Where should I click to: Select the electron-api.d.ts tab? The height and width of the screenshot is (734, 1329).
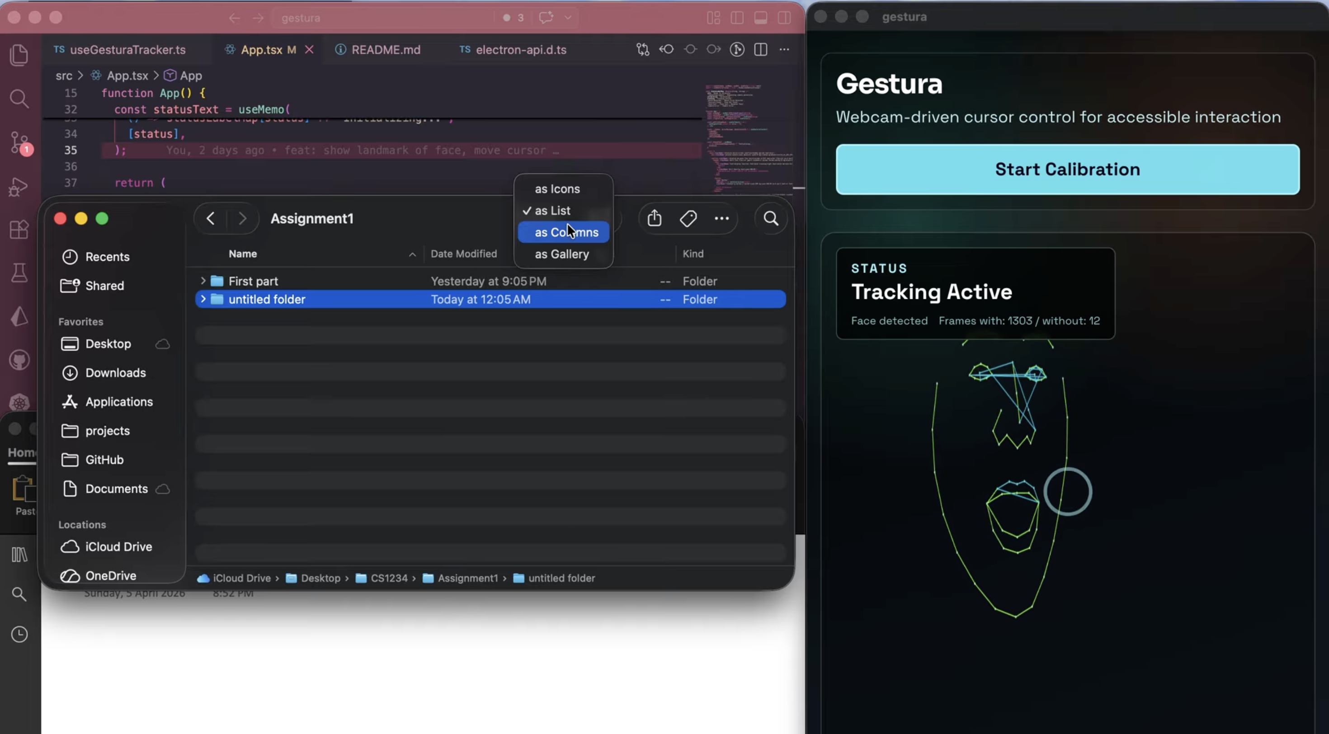(514, 50)
